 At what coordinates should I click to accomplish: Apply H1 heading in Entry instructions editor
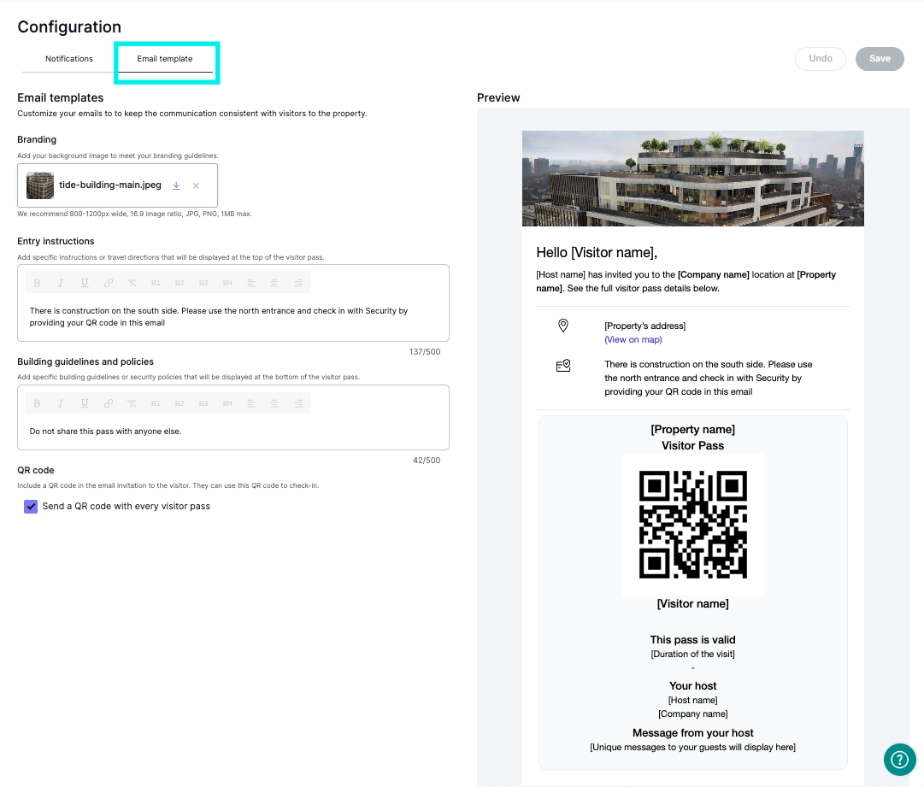(x=156, y=283)
